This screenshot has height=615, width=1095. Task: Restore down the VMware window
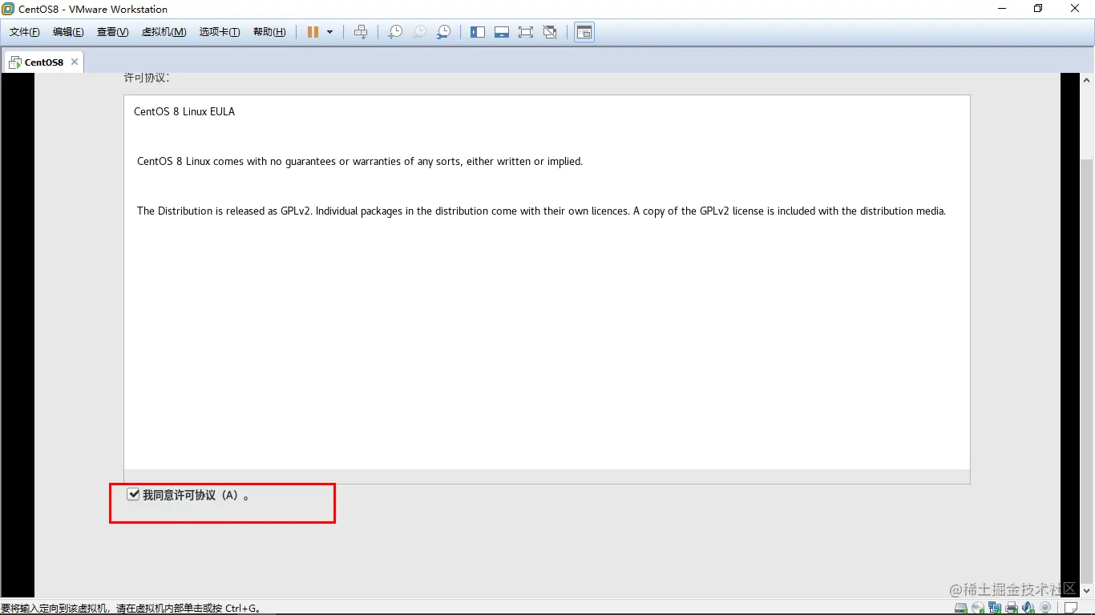(1038, 9)
